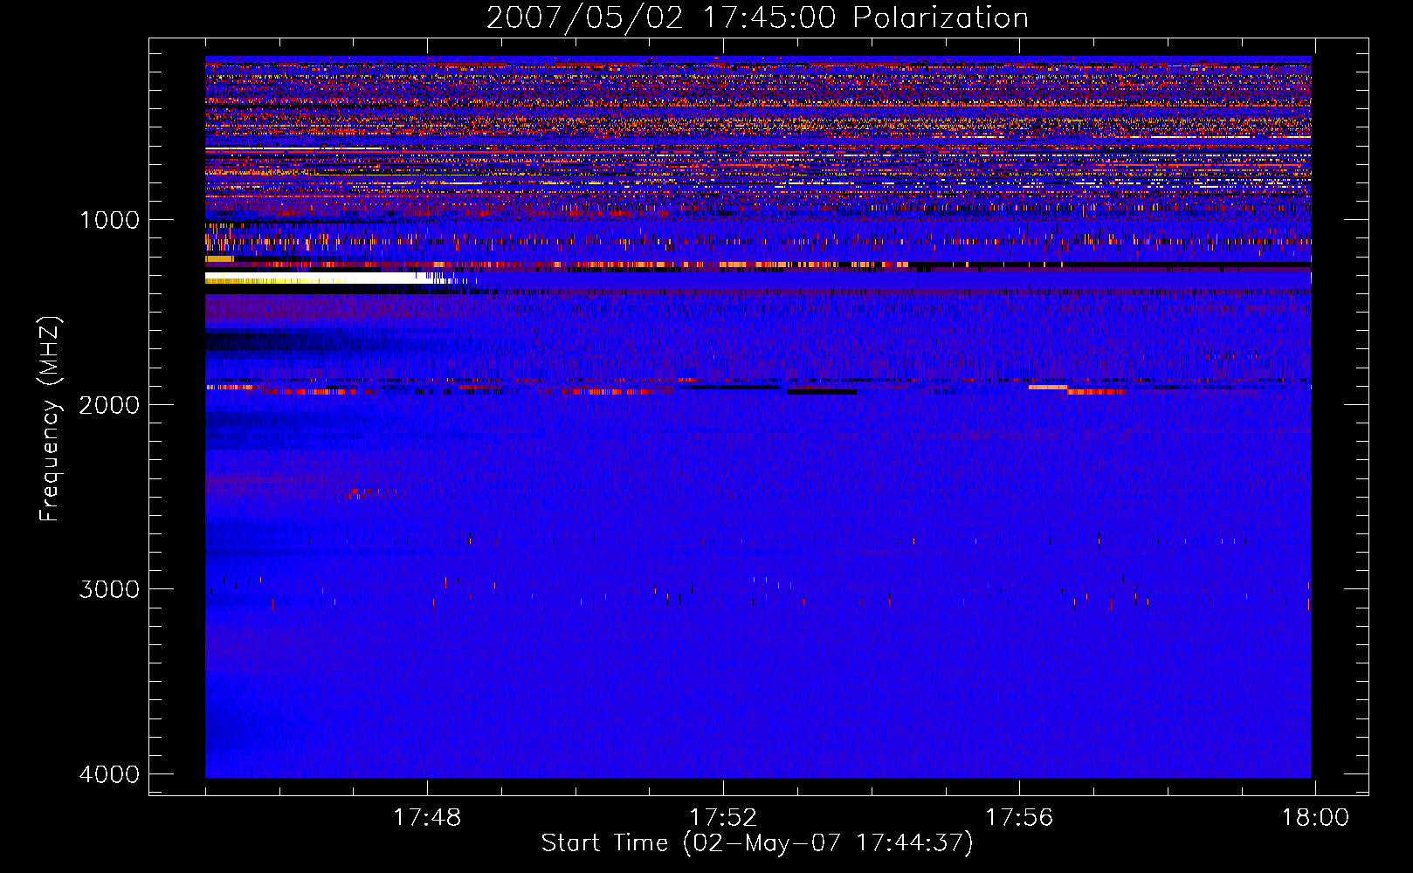Click the 4000 frequency tick label

(x=109, y=774)
